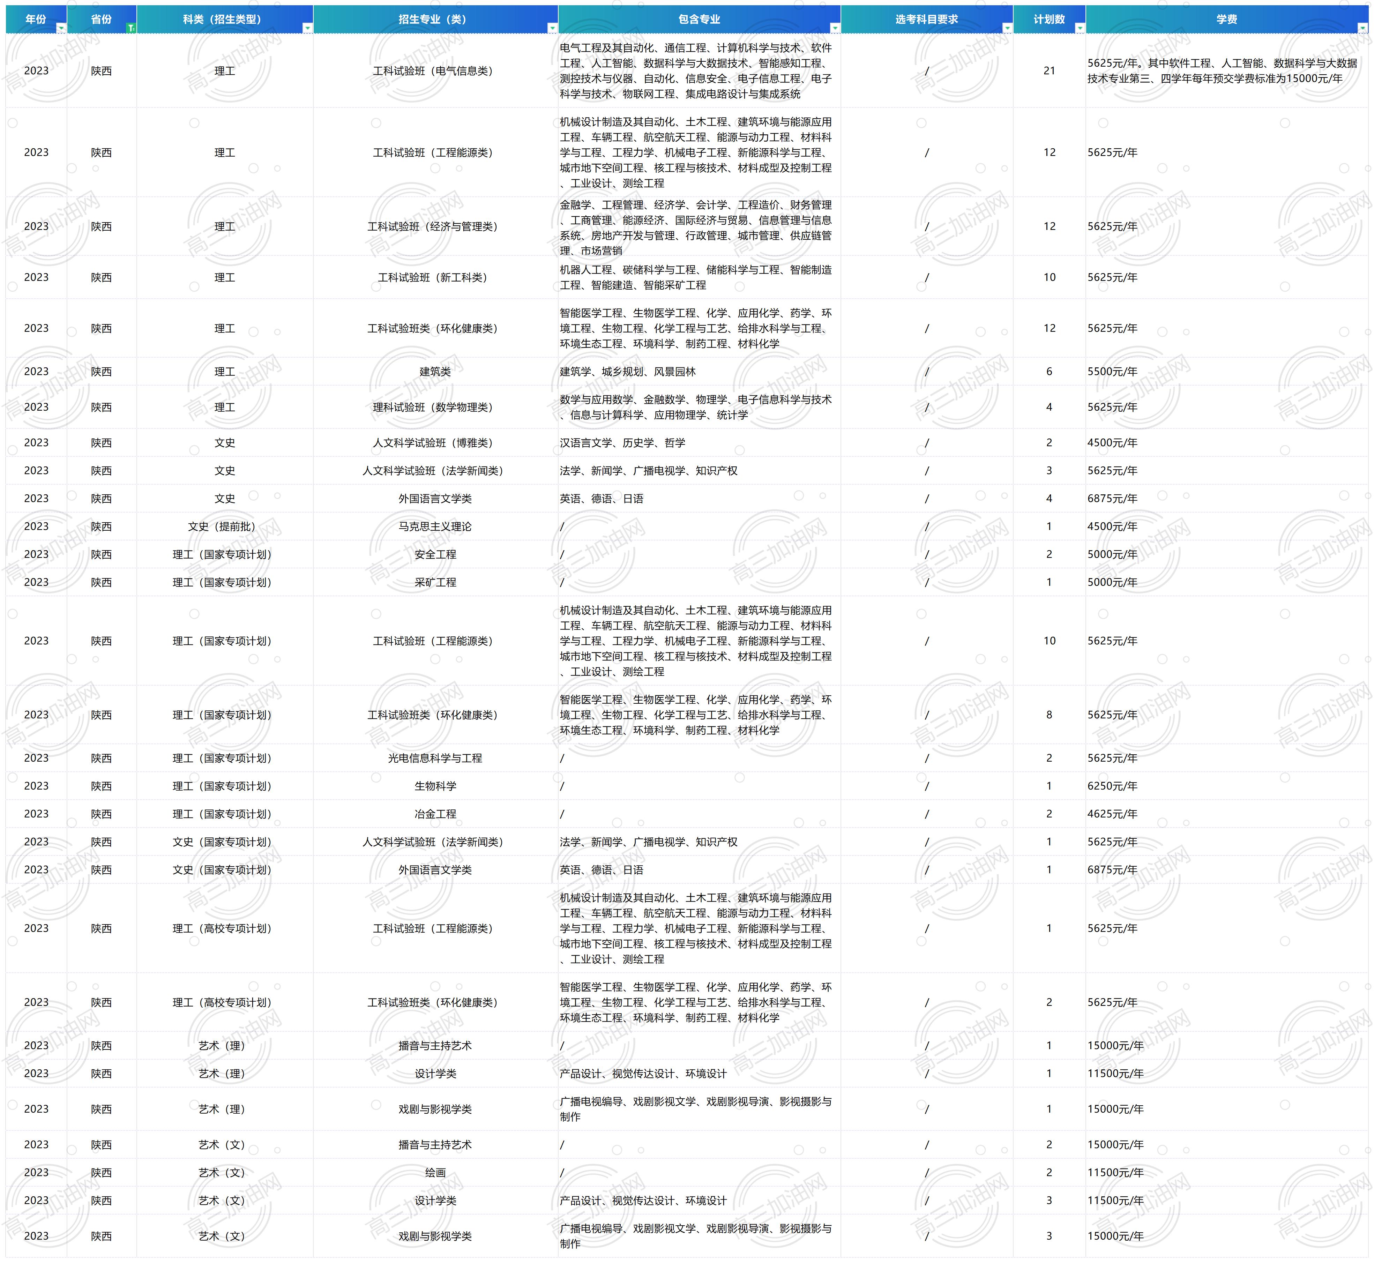
Task: Click 4500元/年 in the 马克思主义理论 row
Action: [x=1227, y=527]
